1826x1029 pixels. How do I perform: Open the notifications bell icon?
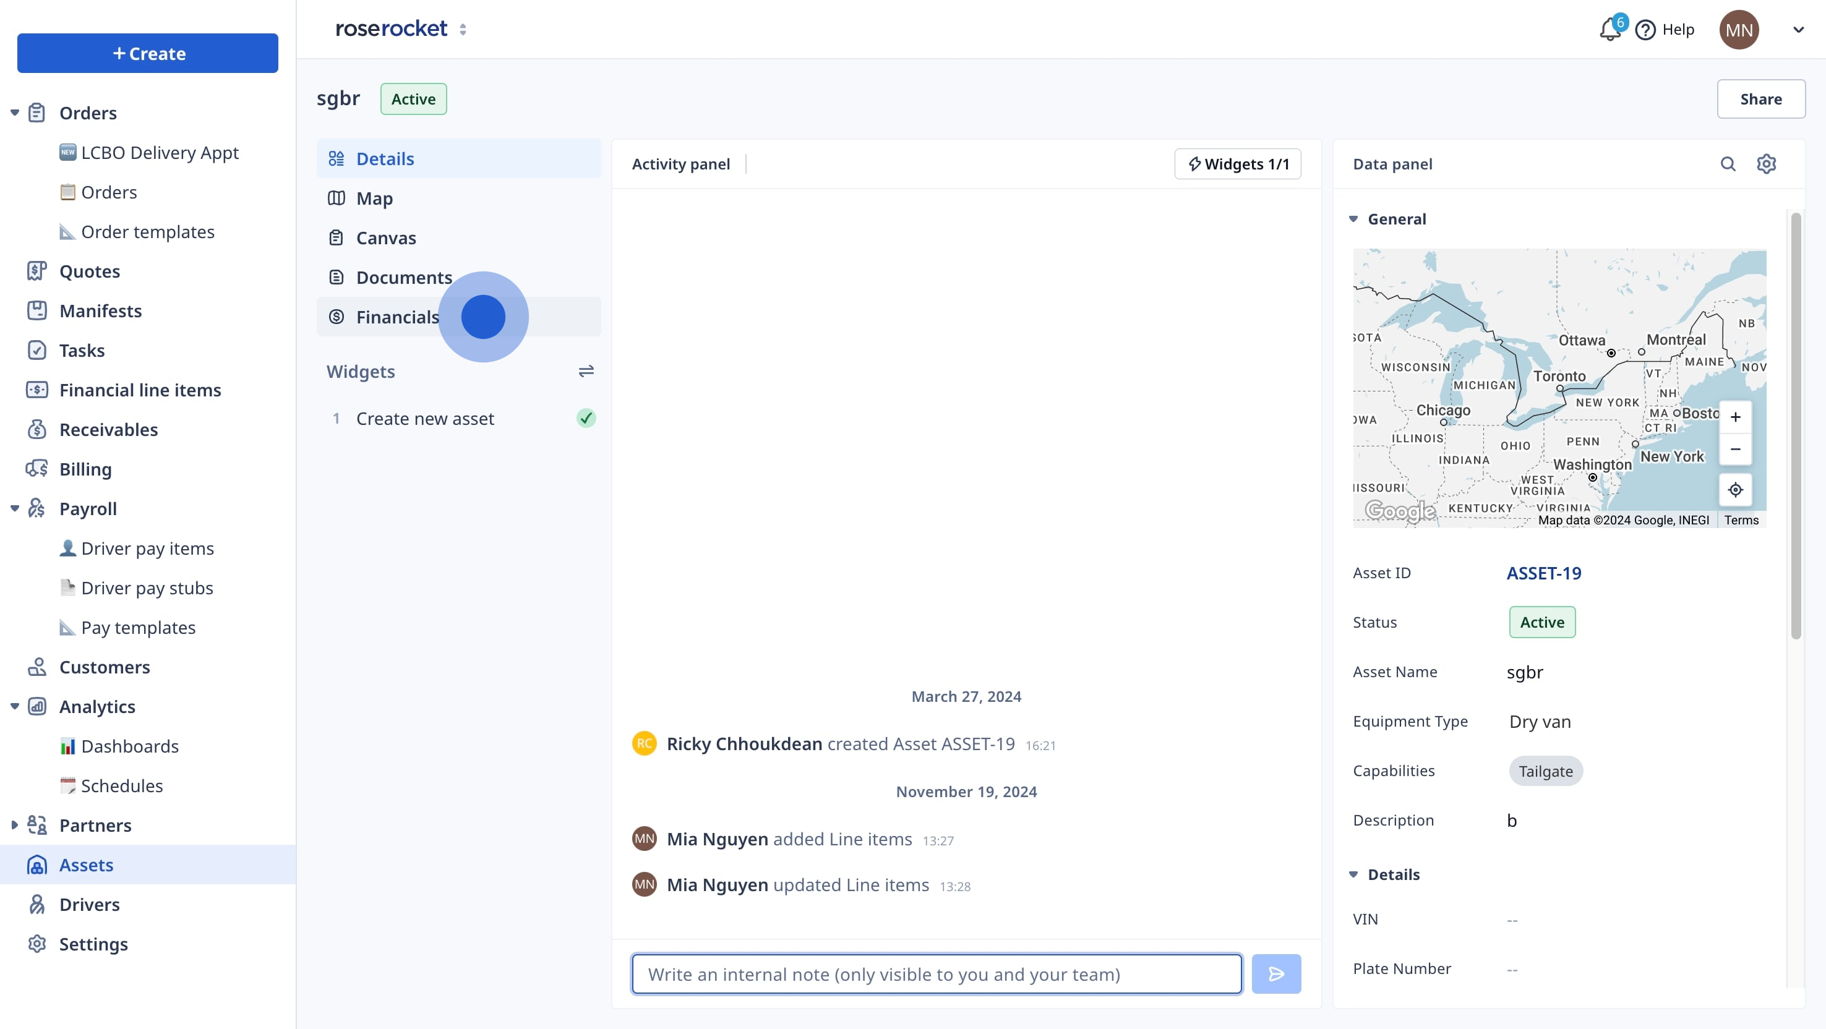[1609, 30]
